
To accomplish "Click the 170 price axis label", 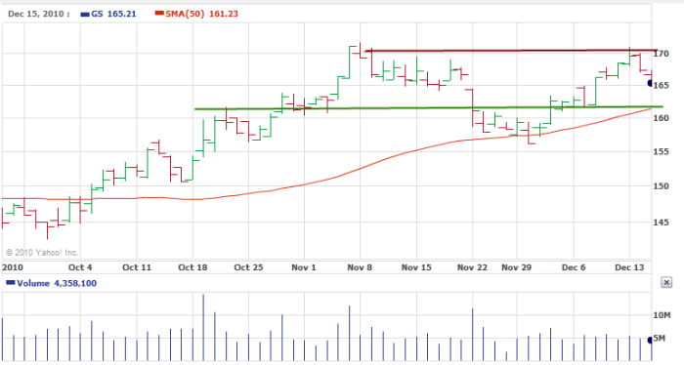I will tap(662, 54).
